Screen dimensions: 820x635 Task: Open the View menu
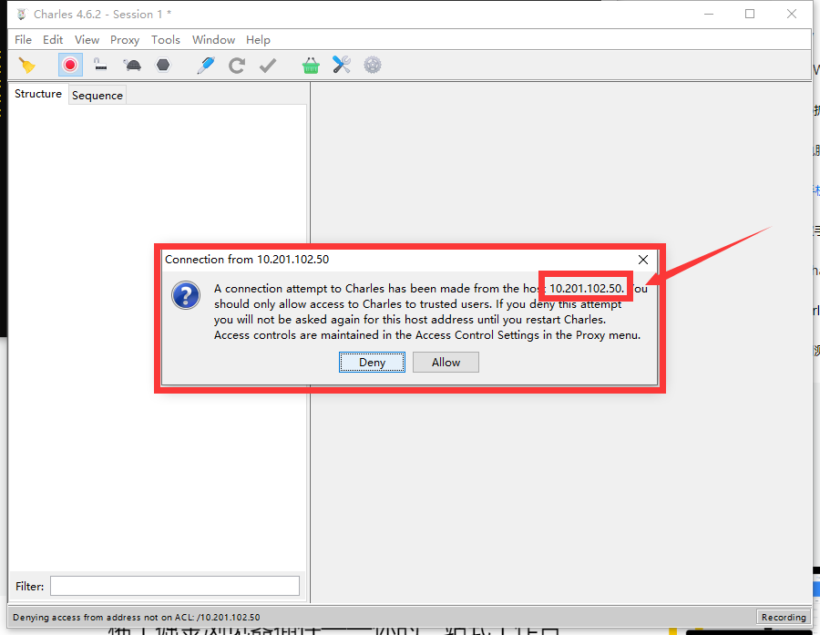[x=87, y=40]
